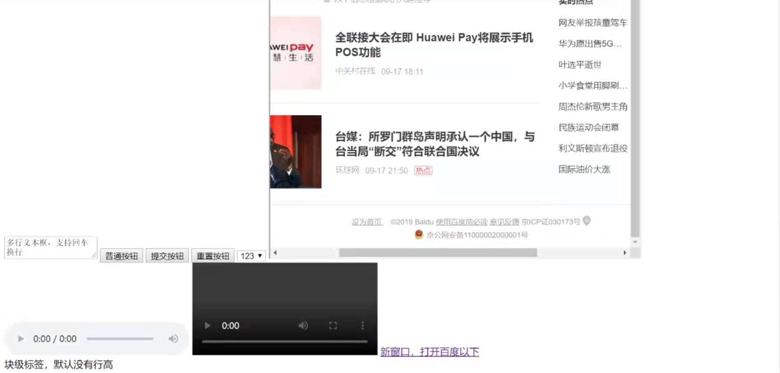
Task: Mute the video player sound
Action: pos(303,326)
